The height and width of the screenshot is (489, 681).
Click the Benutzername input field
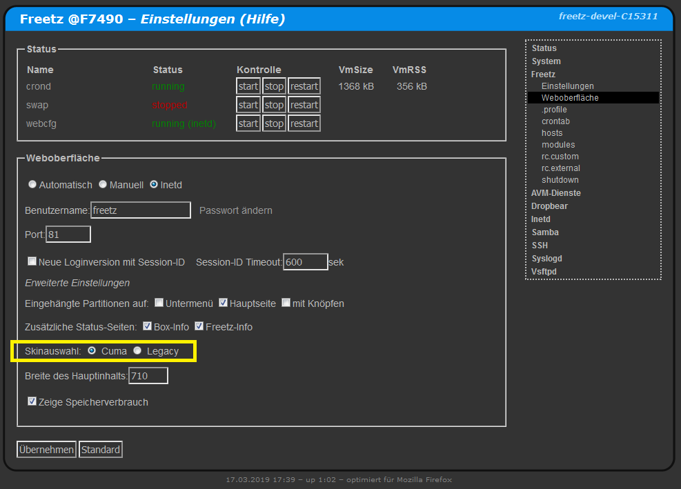click(x=141, y=210)
